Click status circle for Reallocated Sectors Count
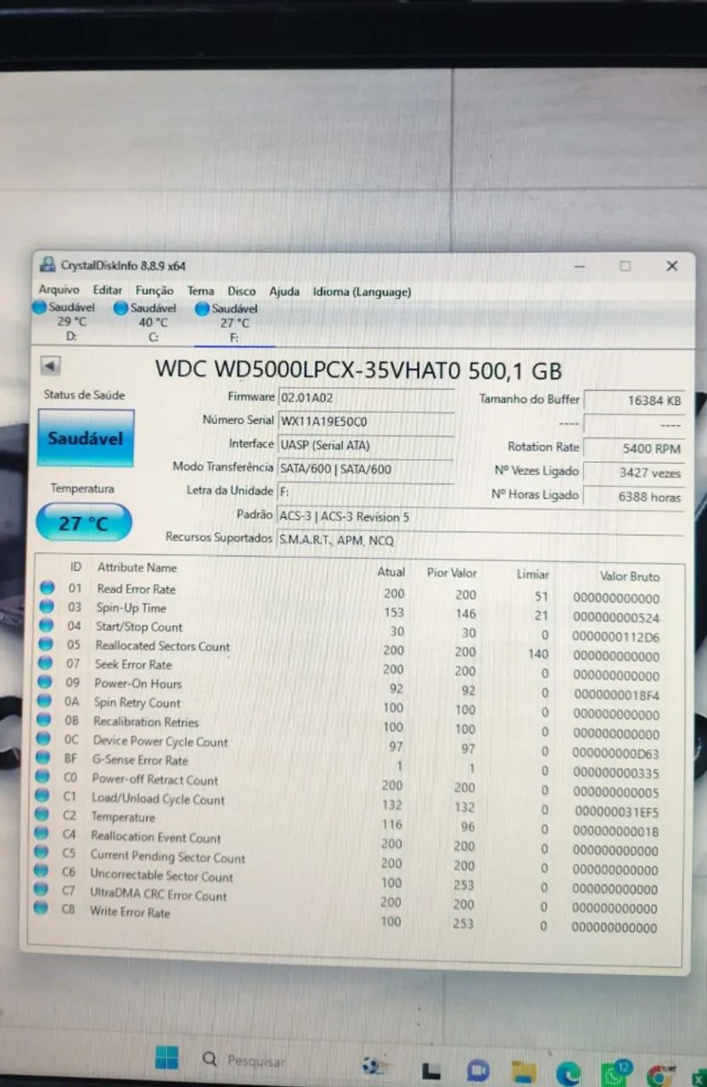707x1087 pixels. click(x=47, y=645)
